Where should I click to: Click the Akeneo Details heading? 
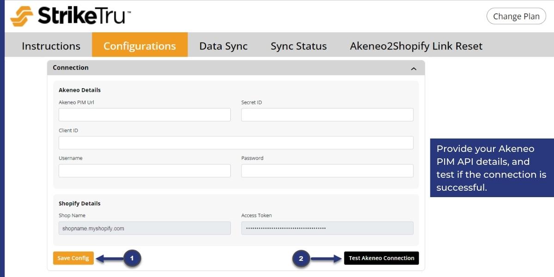79,90
